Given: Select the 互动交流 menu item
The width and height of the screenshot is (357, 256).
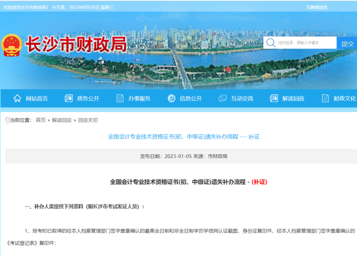Looking at the screenshot, I should [242, 99].
